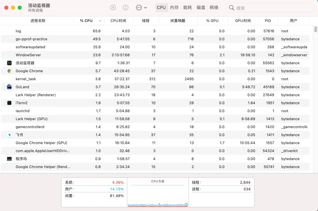Click the 进程 count 534
318x211 pixels.
[247, 189]
